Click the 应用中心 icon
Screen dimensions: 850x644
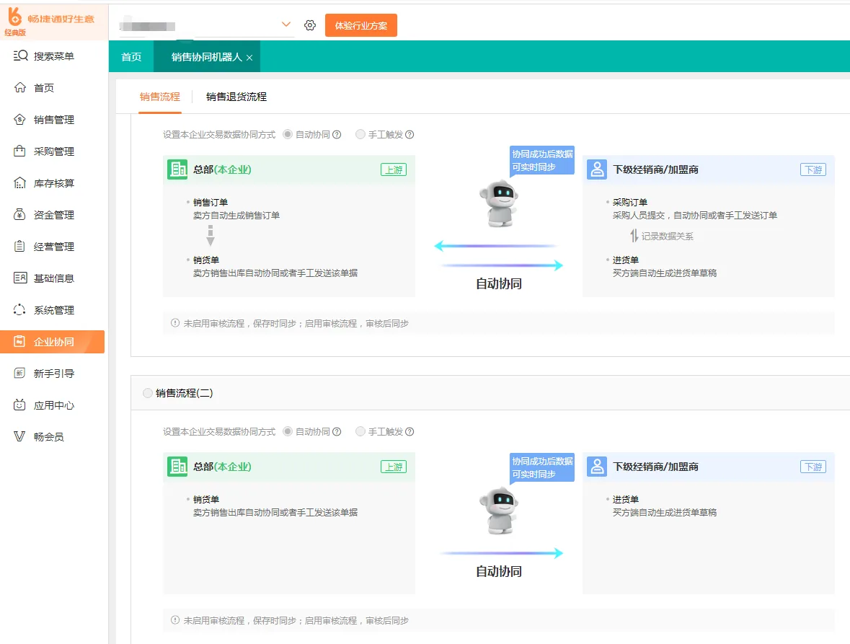tap(20, 405)
